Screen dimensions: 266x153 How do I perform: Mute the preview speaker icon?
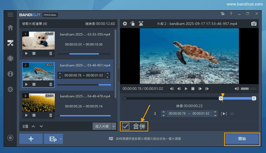pos(236,89)
